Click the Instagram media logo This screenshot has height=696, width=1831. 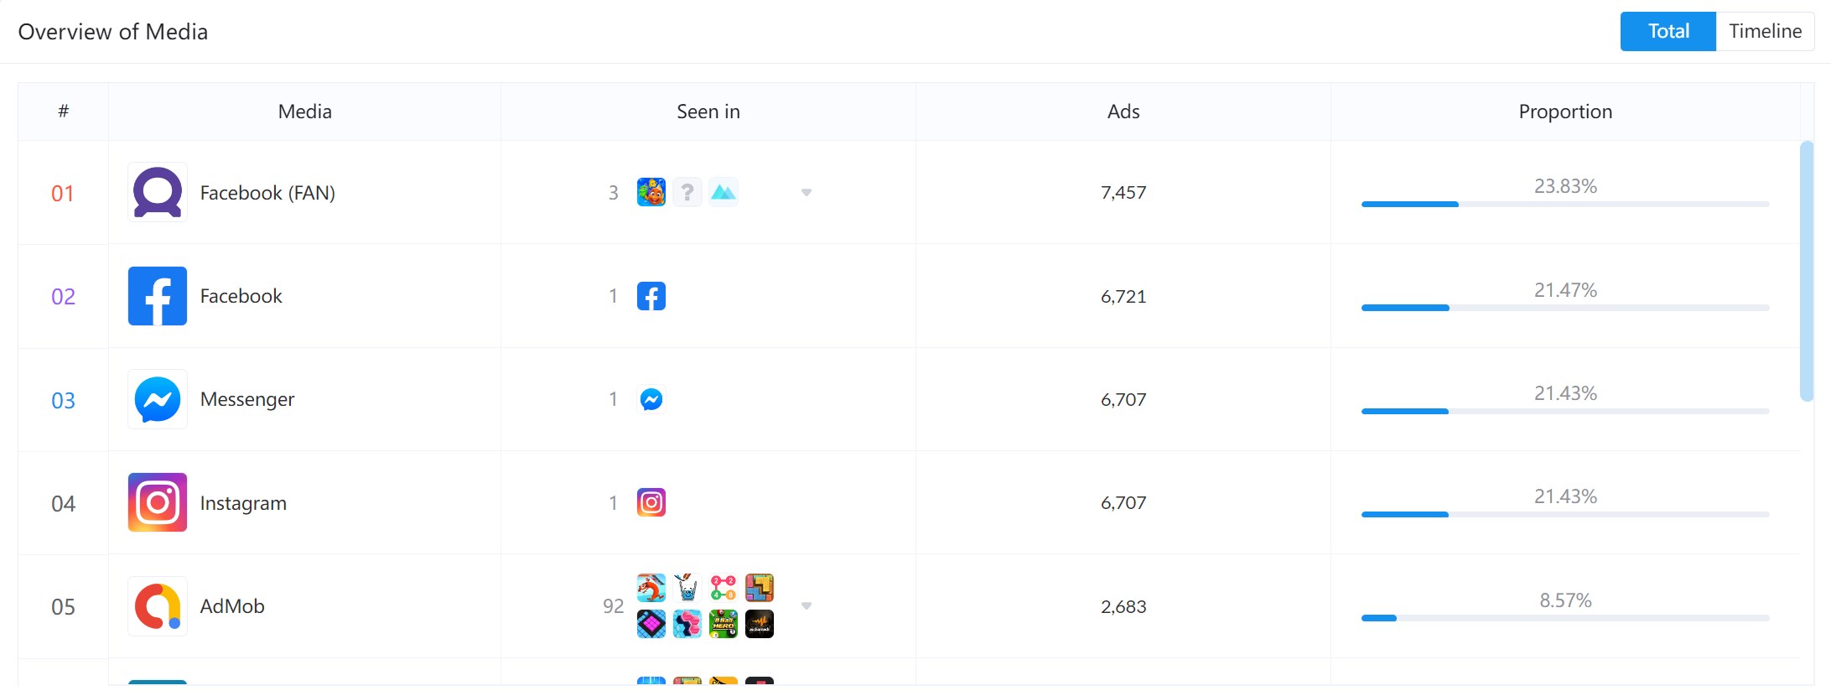[158, 502]
